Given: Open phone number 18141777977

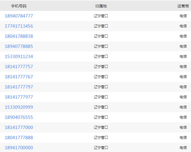Looking at the screenshot, I should coord(19,97).
